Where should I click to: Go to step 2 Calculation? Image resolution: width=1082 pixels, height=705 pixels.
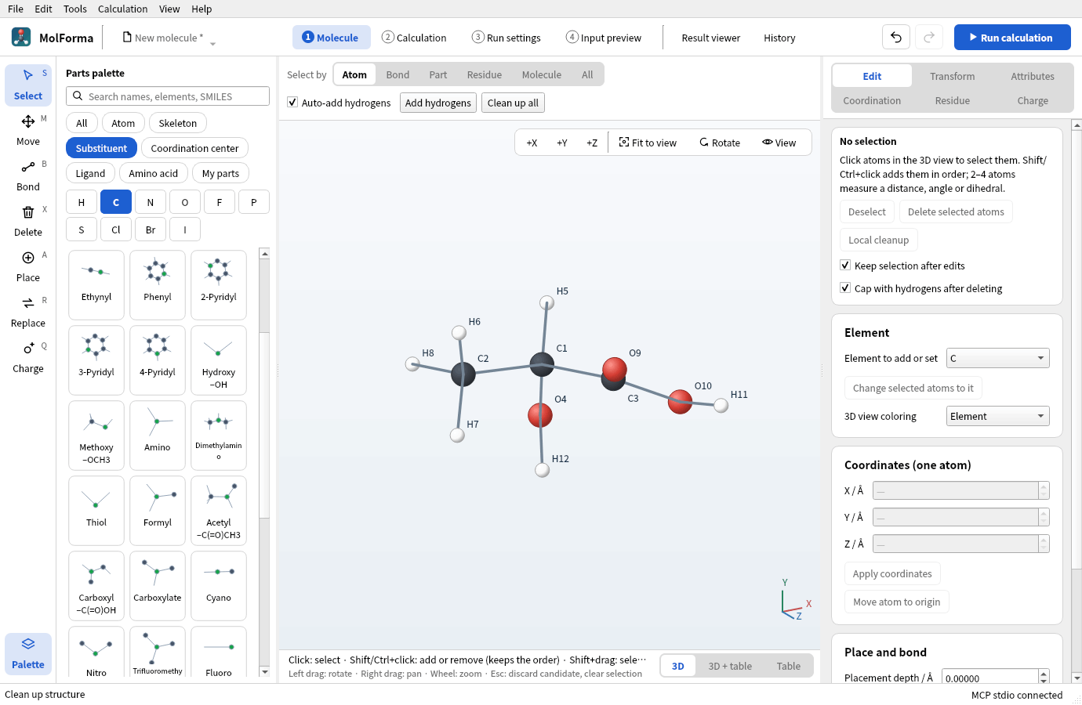[414, 38]
